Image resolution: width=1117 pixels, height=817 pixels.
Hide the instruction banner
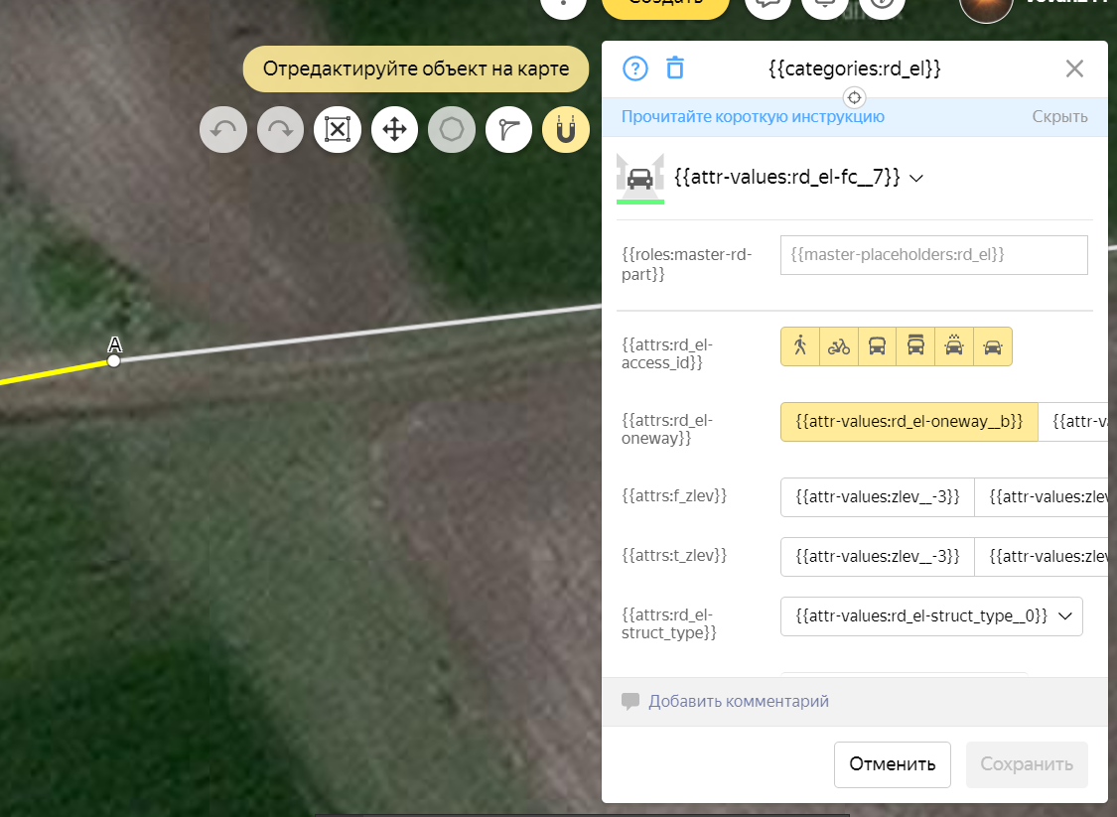coord(1059,117)
